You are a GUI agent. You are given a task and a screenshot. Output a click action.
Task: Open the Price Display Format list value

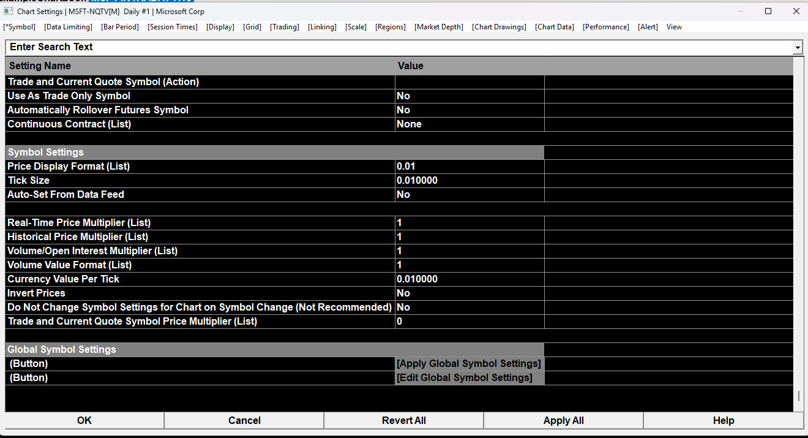(469, 167)
